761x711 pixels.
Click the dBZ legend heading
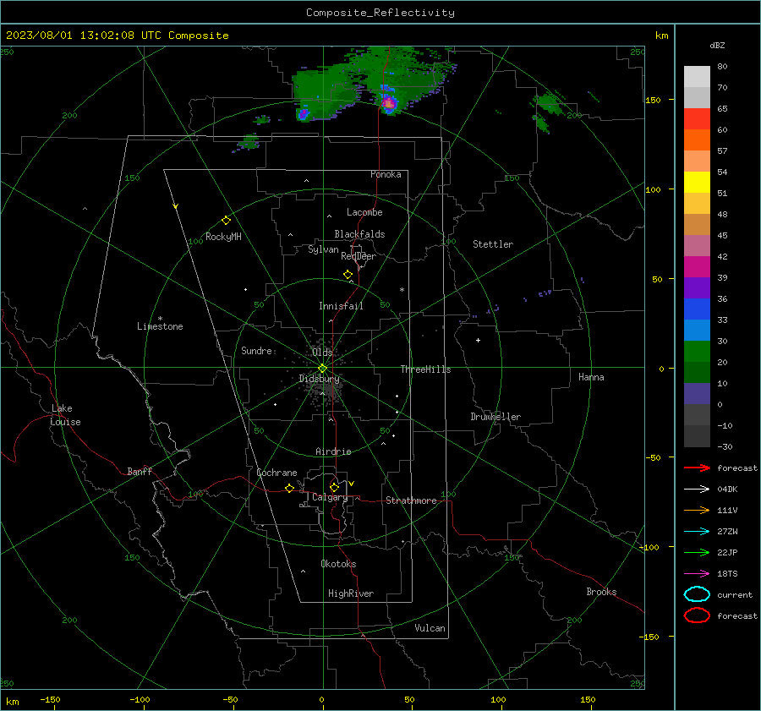(717, 46)
